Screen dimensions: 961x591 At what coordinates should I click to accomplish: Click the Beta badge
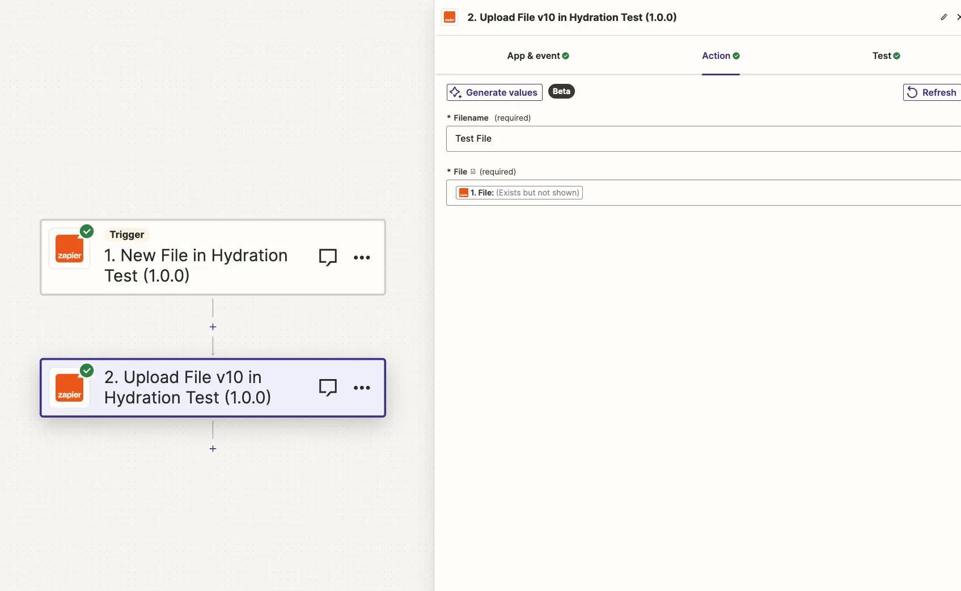561,91
